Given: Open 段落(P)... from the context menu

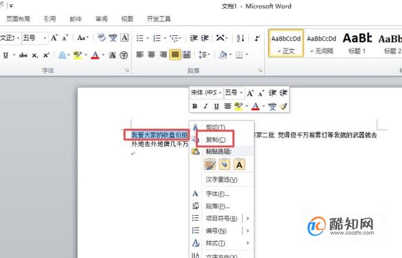Looking at the screenshot, I should [222, 206].
